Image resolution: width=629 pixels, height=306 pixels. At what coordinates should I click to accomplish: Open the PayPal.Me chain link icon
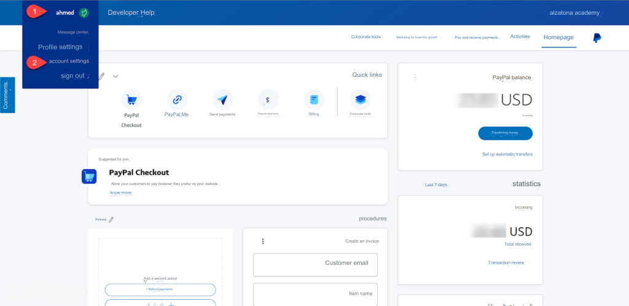(177, 100)
